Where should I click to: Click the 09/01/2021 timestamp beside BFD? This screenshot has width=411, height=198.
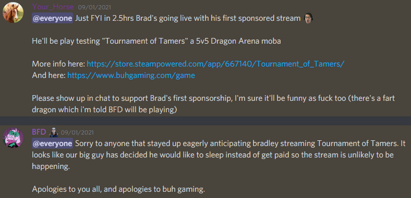click(77, 133)
